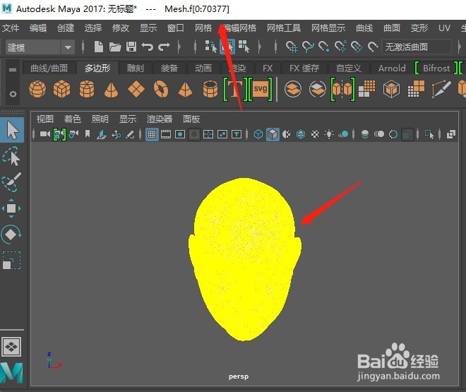Image resolution: width=466 pixels, height=392 pixels.
Task: Create a polygon sphere from shelf
Action: pos(37,89)
